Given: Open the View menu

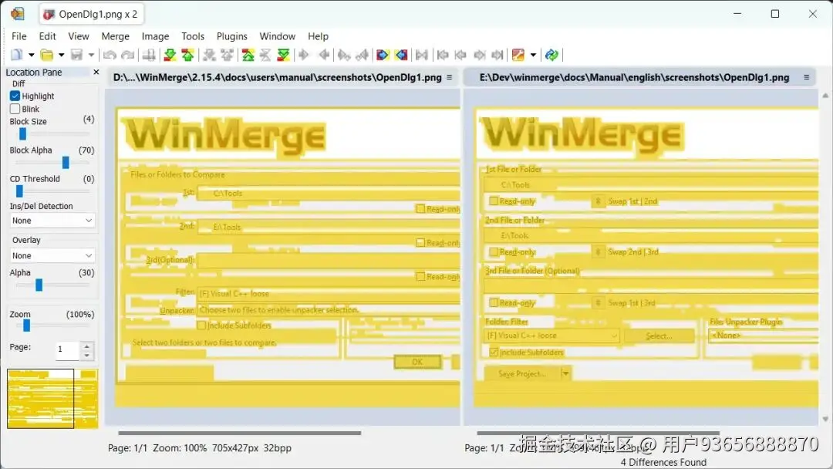Looking at the screenshot, I should pyautogui.click(x=79, y=36).
